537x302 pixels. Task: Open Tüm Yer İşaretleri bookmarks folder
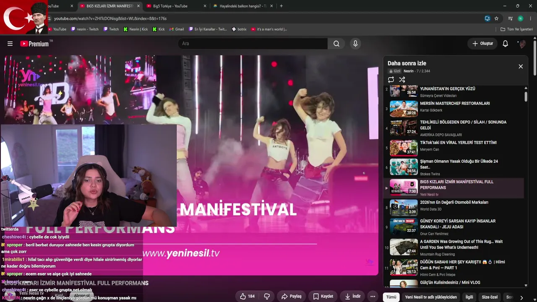516,29
